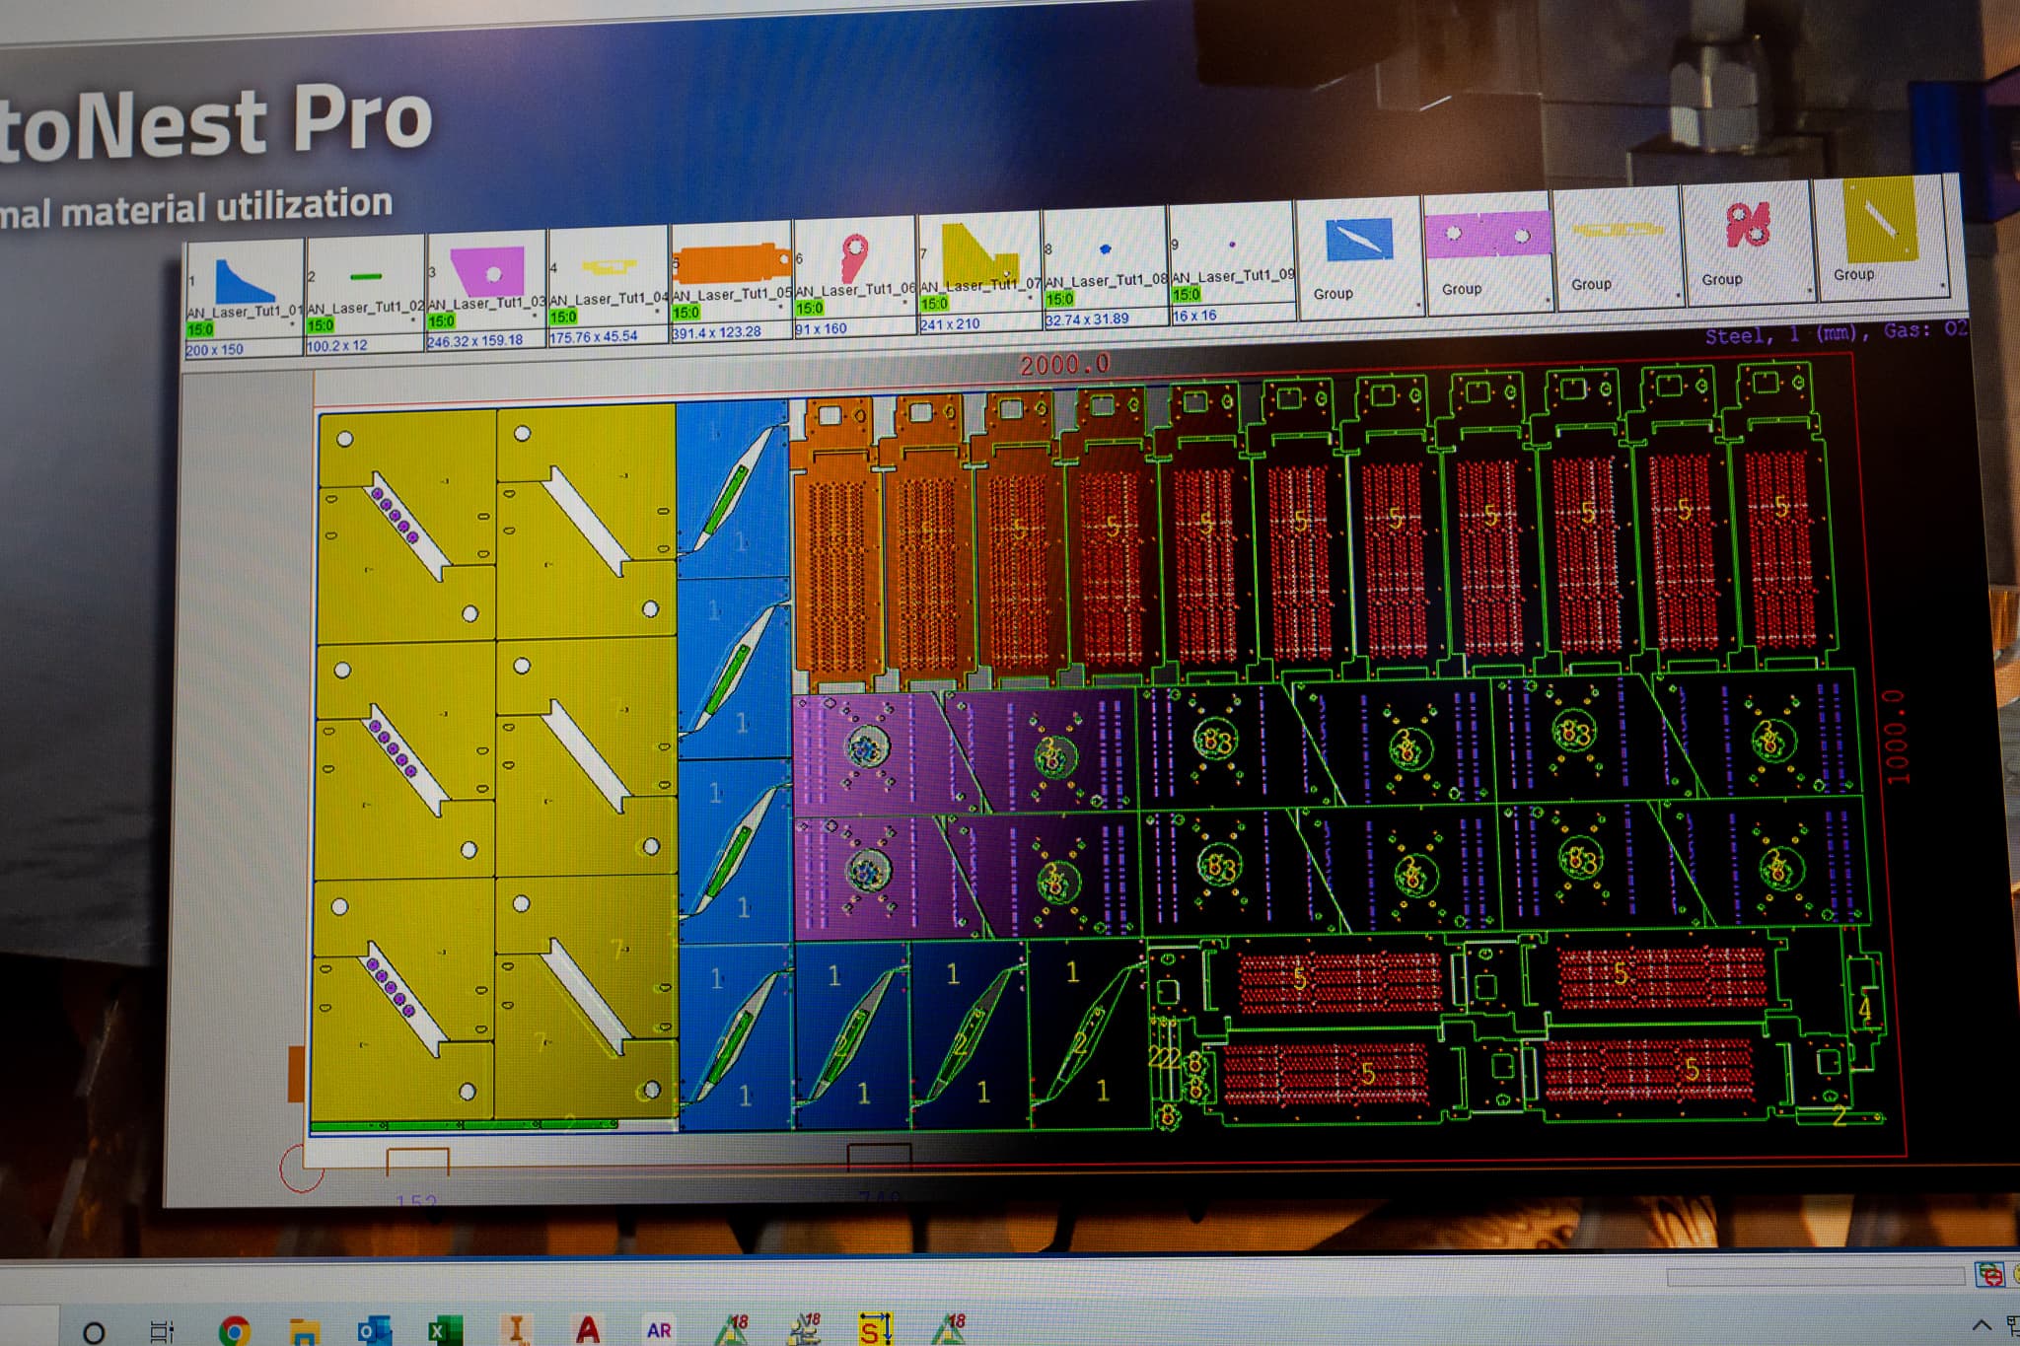Select the blue Group thumbnail
The height and width of the screenshot is (1346, 2020).
[x=1358, y=240]
